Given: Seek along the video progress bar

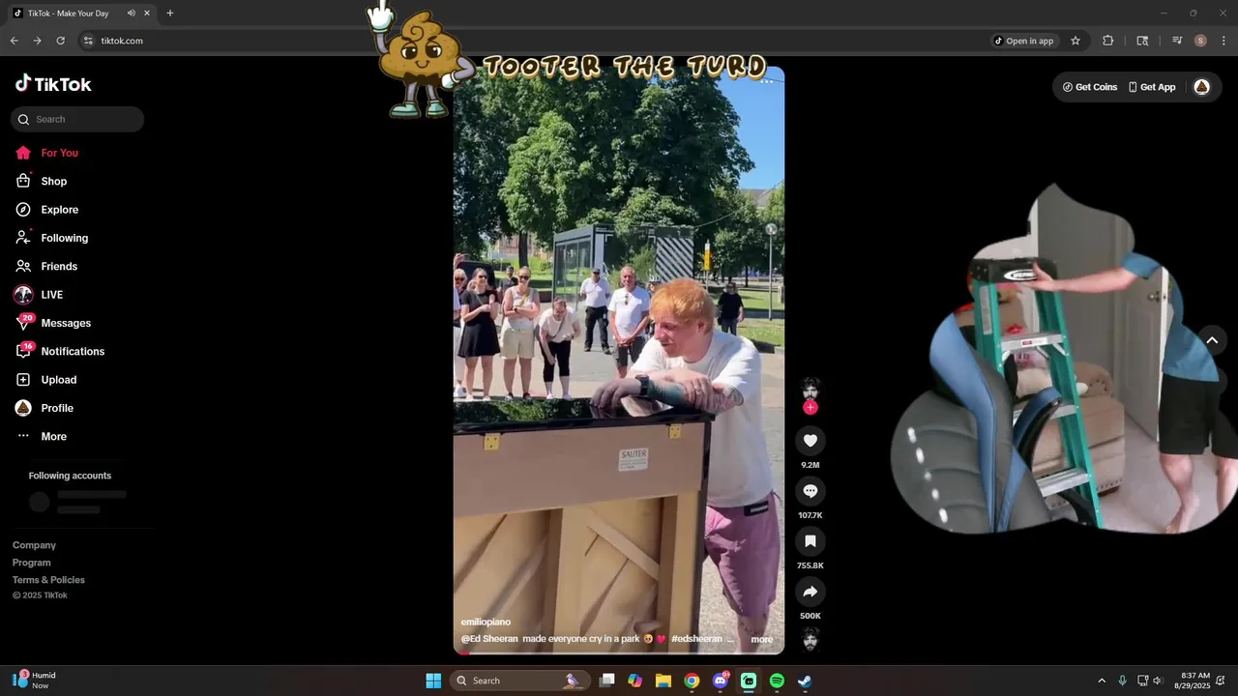Looking at the screenshot, I should coord(619,652).
